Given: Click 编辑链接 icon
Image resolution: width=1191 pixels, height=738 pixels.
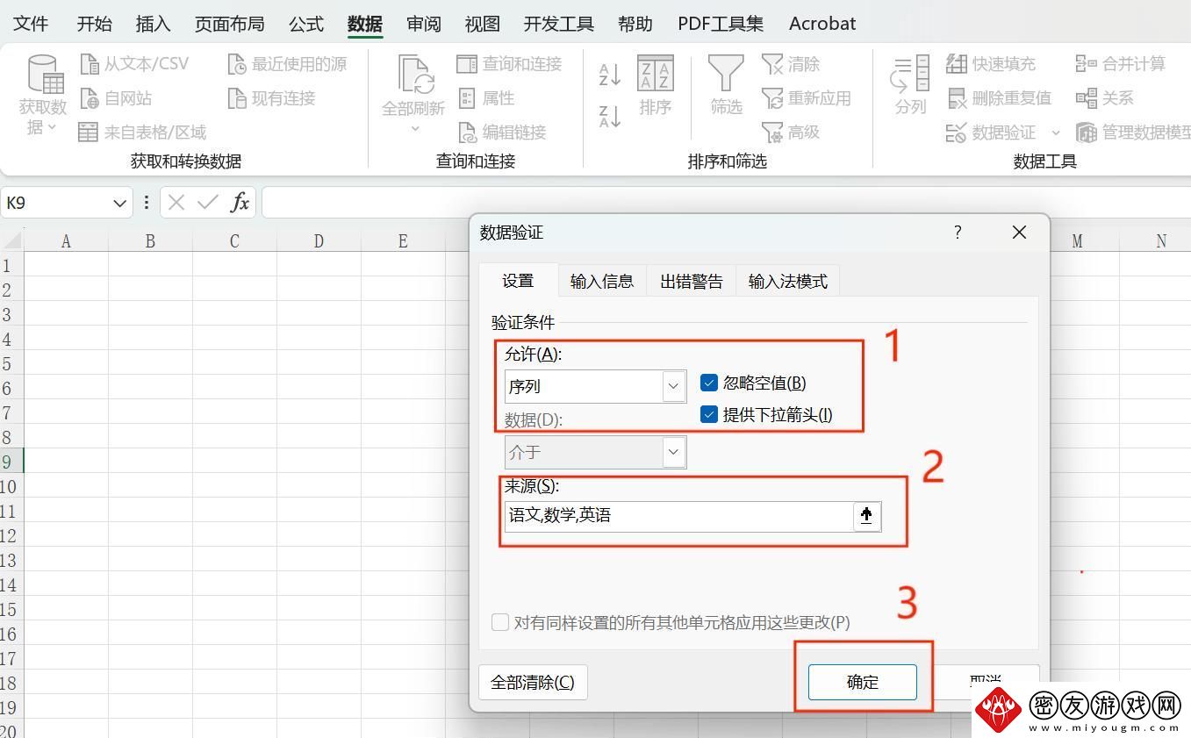Looking at the screenshot, I should [x=467, y=133].
